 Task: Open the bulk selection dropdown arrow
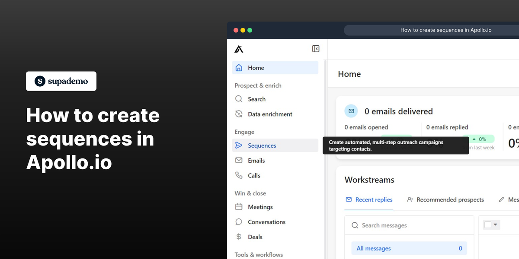click(x=494, y=224)
